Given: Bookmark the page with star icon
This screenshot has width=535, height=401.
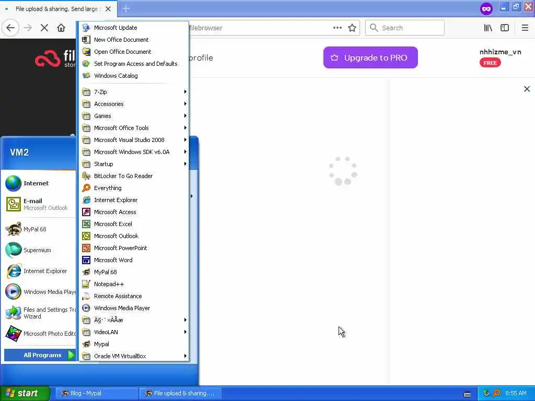Looking at the screenshot, I should [352, 28].
